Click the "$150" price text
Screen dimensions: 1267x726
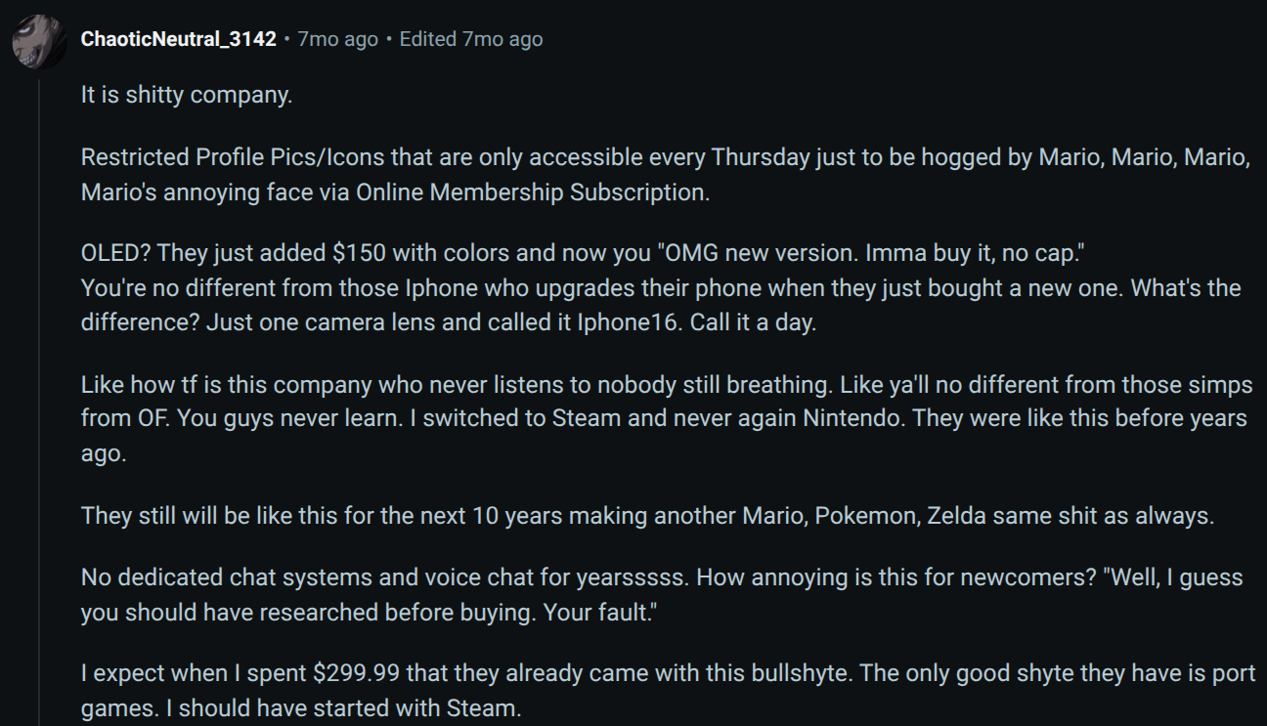360,253
